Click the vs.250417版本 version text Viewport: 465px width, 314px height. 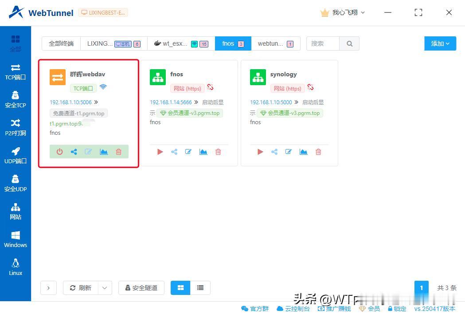click(x=435, y=309)
